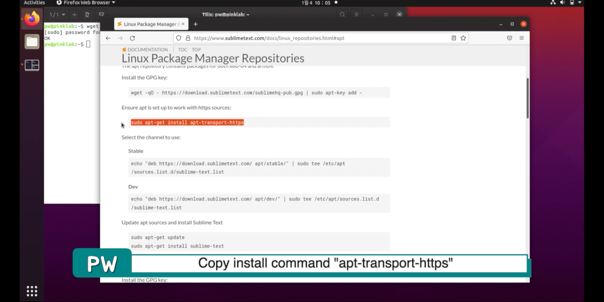This screenshot has width=604, height=302.
Task: Click sudo apt-get install sublime-text command
Action: coord(177,246)
